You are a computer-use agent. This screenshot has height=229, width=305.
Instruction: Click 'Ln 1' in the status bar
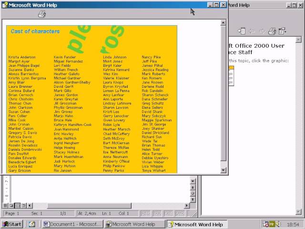(x=106, y=213)
